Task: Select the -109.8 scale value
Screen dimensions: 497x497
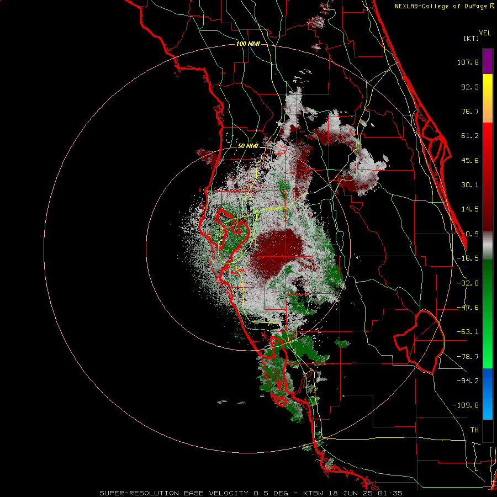Action: (x=466, y=405)
